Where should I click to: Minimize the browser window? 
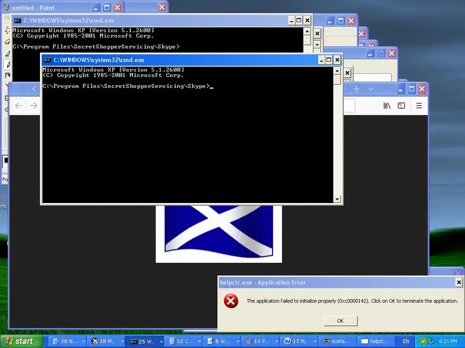point(401,89)
